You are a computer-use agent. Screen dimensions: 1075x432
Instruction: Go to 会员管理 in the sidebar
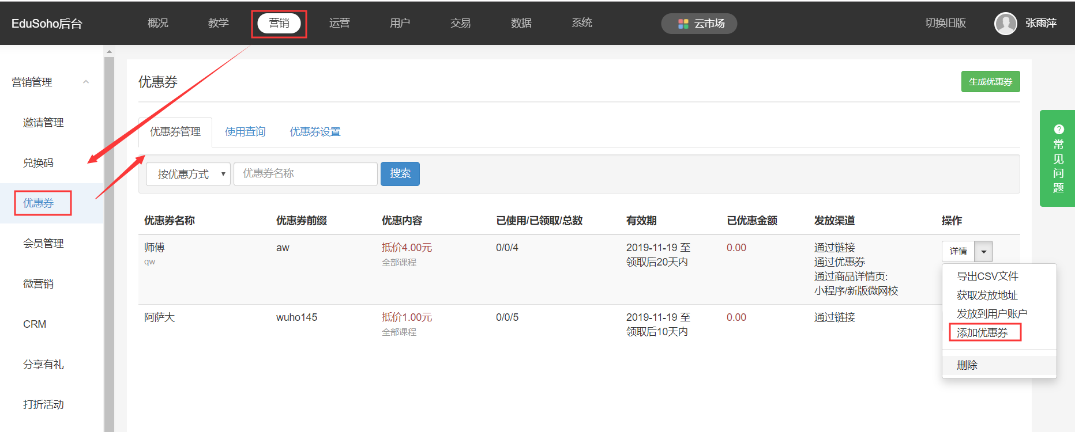(x=43, y=244)
